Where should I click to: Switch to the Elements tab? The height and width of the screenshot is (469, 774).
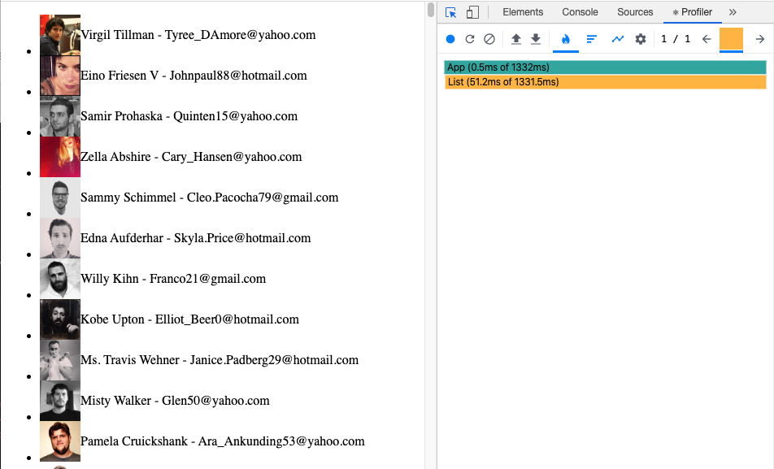[523, 12]
